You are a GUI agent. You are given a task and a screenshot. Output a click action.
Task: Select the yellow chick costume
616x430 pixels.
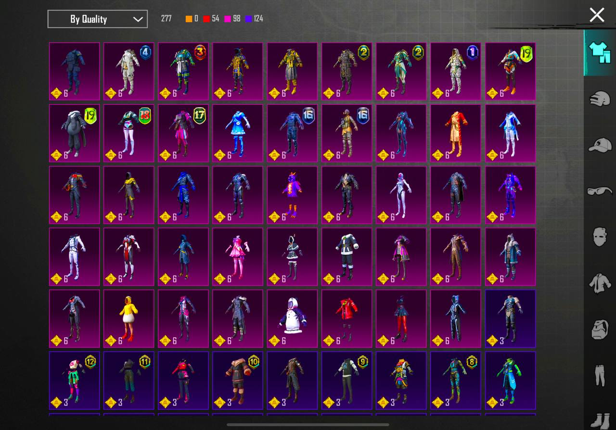[x=129, y=318]
